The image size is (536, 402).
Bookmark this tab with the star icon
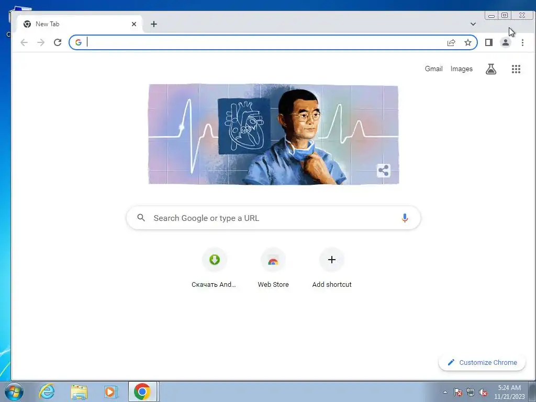467,42
